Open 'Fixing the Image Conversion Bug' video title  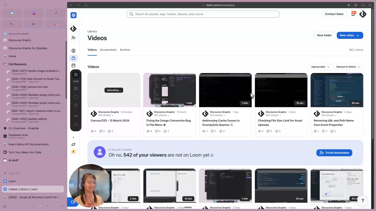pos(169,123)
